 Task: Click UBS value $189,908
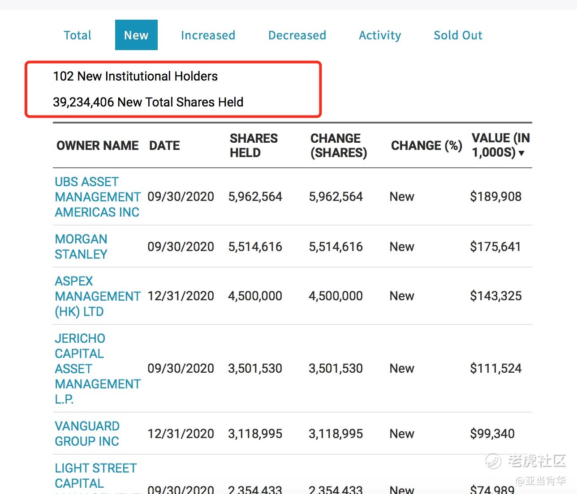[x=496, y=196]
